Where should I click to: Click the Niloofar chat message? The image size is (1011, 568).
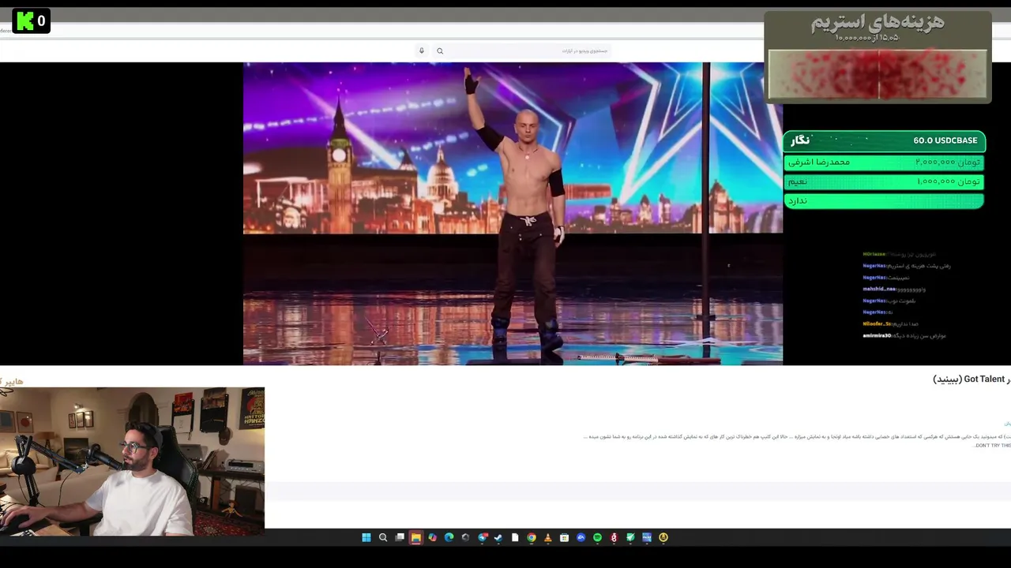point(891,323)
